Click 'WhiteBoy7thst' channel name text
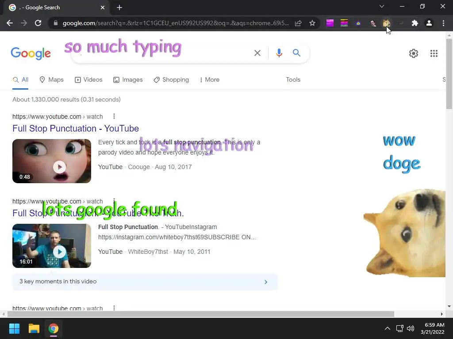 [148, 252]
